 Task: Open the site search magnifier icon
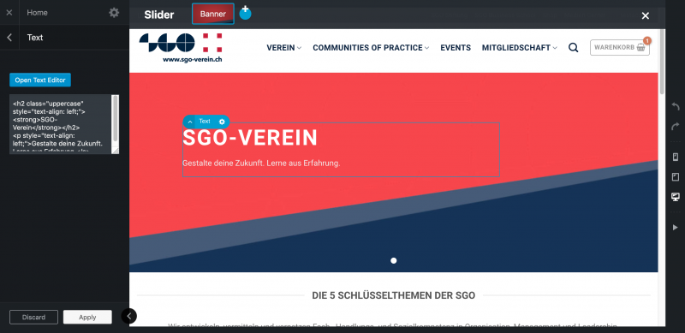pyautogui.click(x=573, y=48)
